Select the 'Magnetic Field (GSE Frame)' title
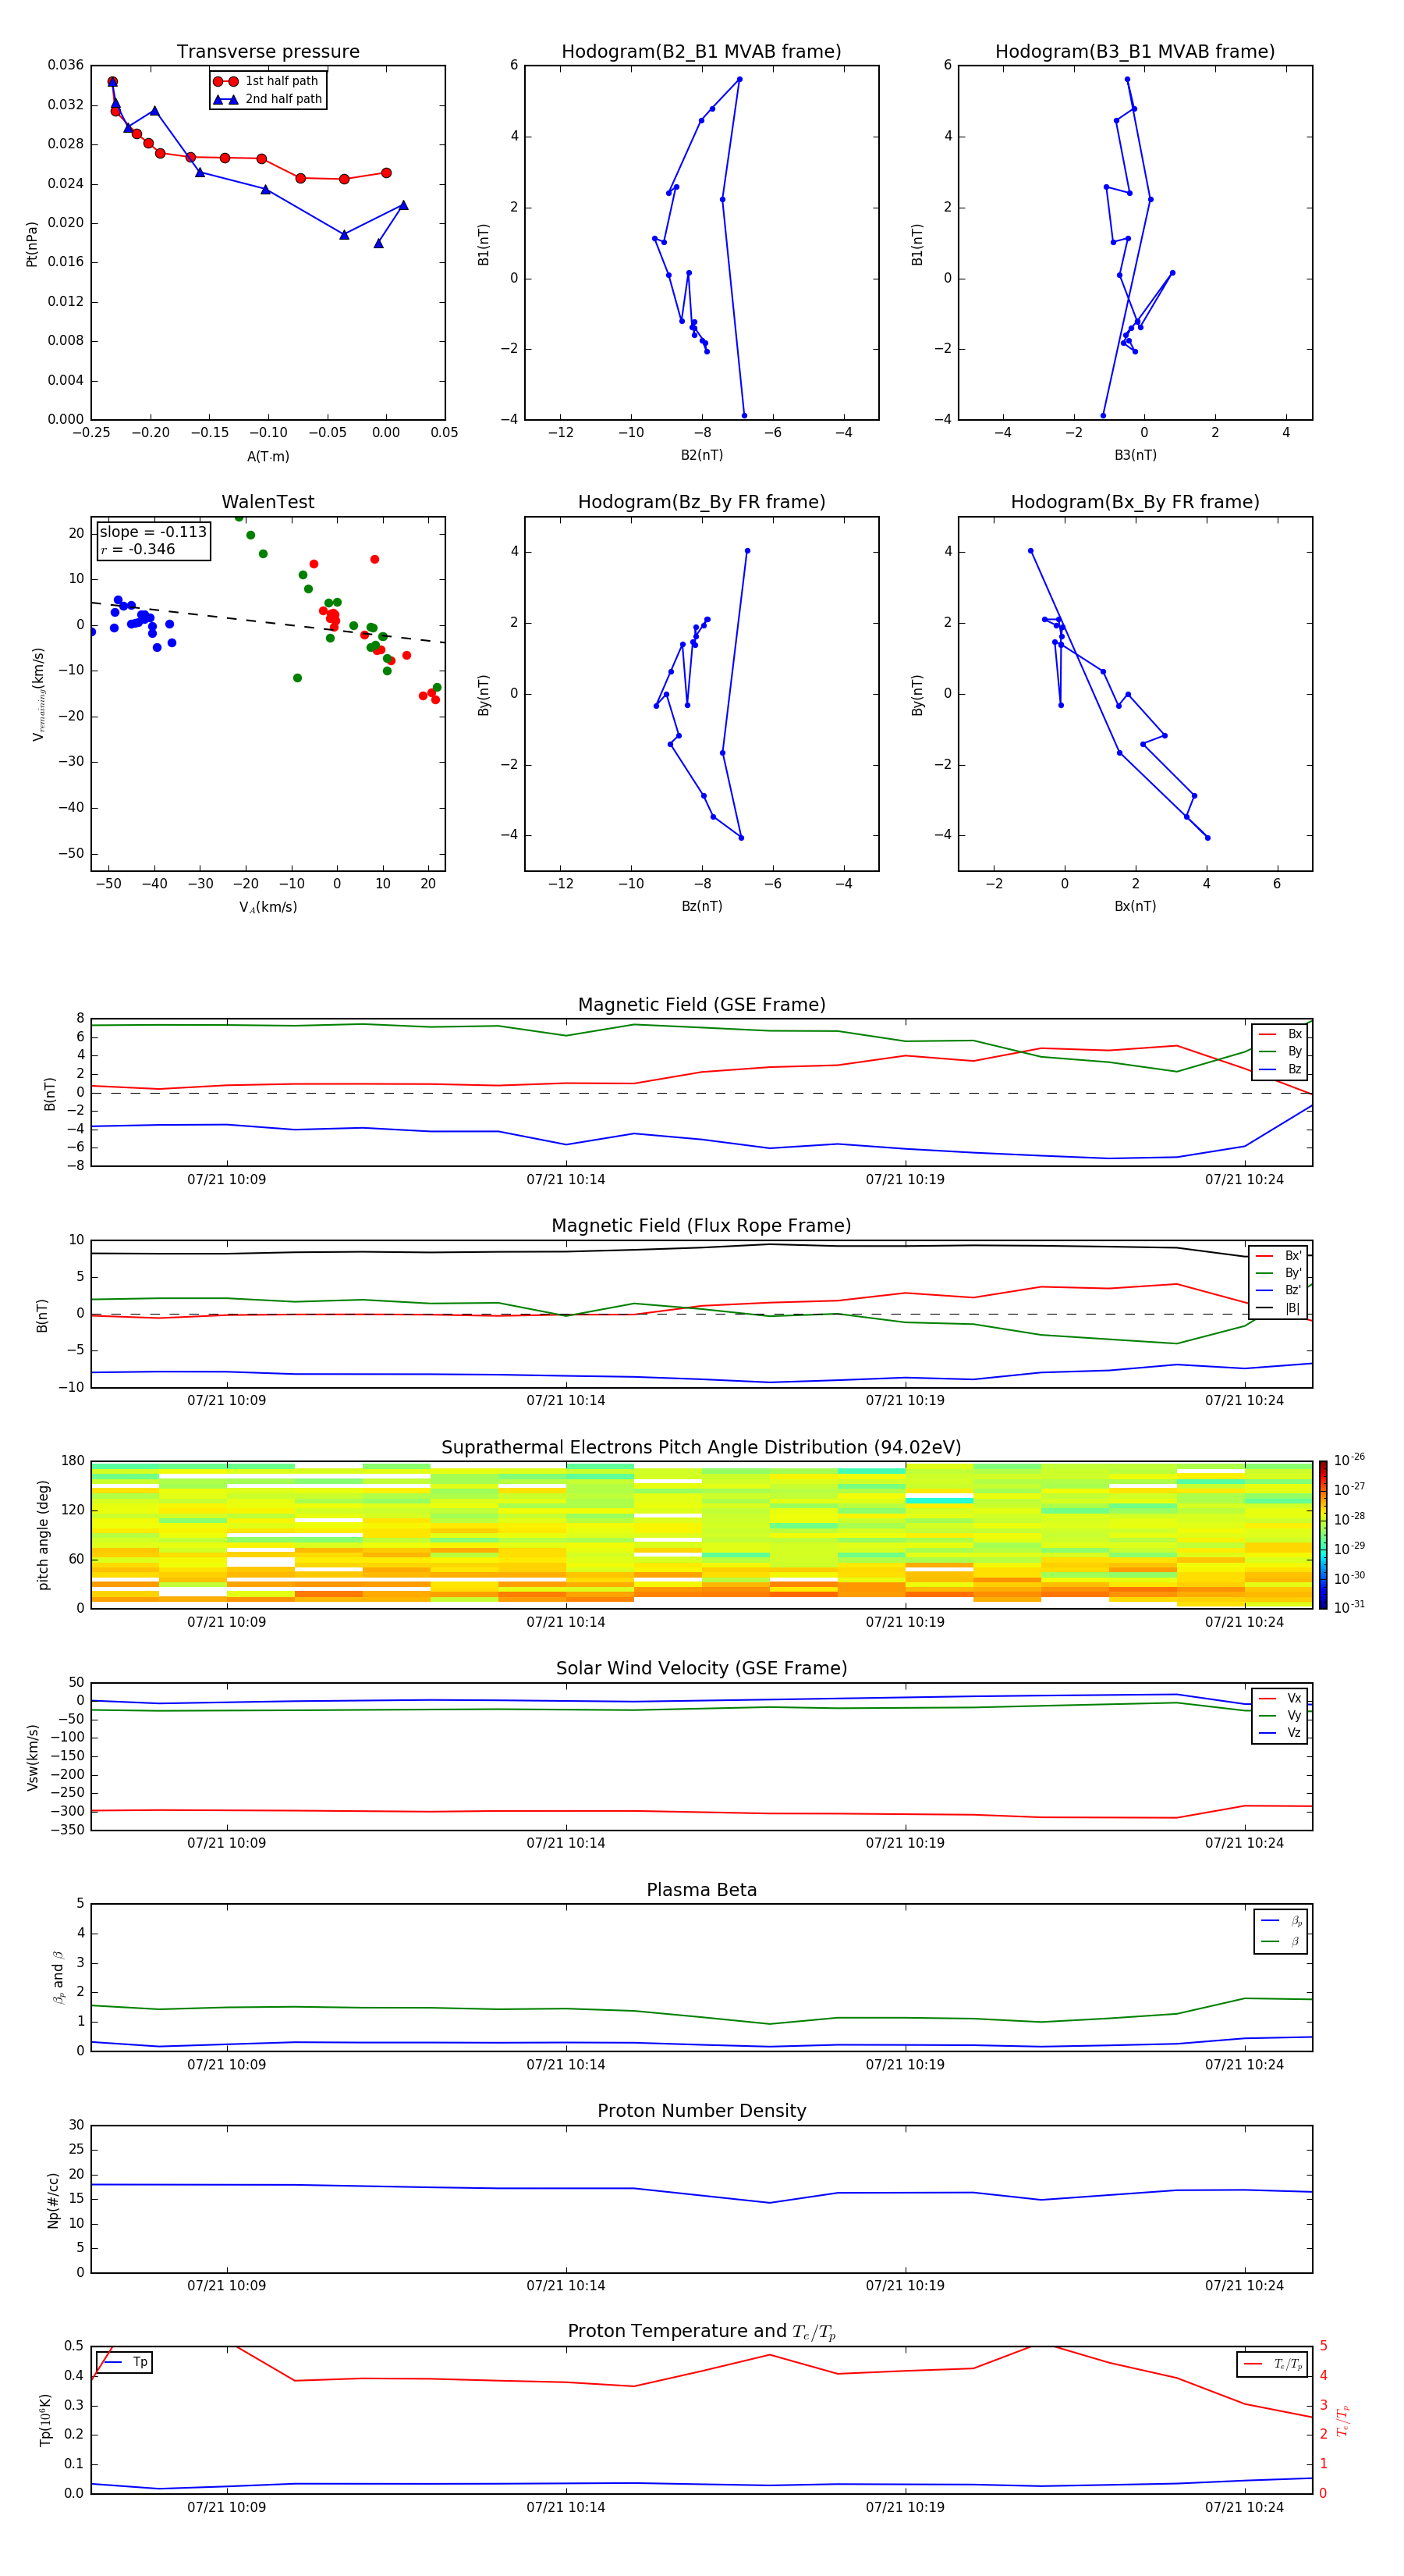Viewport: 1404px width, 2576px height. click(701, 1005)
